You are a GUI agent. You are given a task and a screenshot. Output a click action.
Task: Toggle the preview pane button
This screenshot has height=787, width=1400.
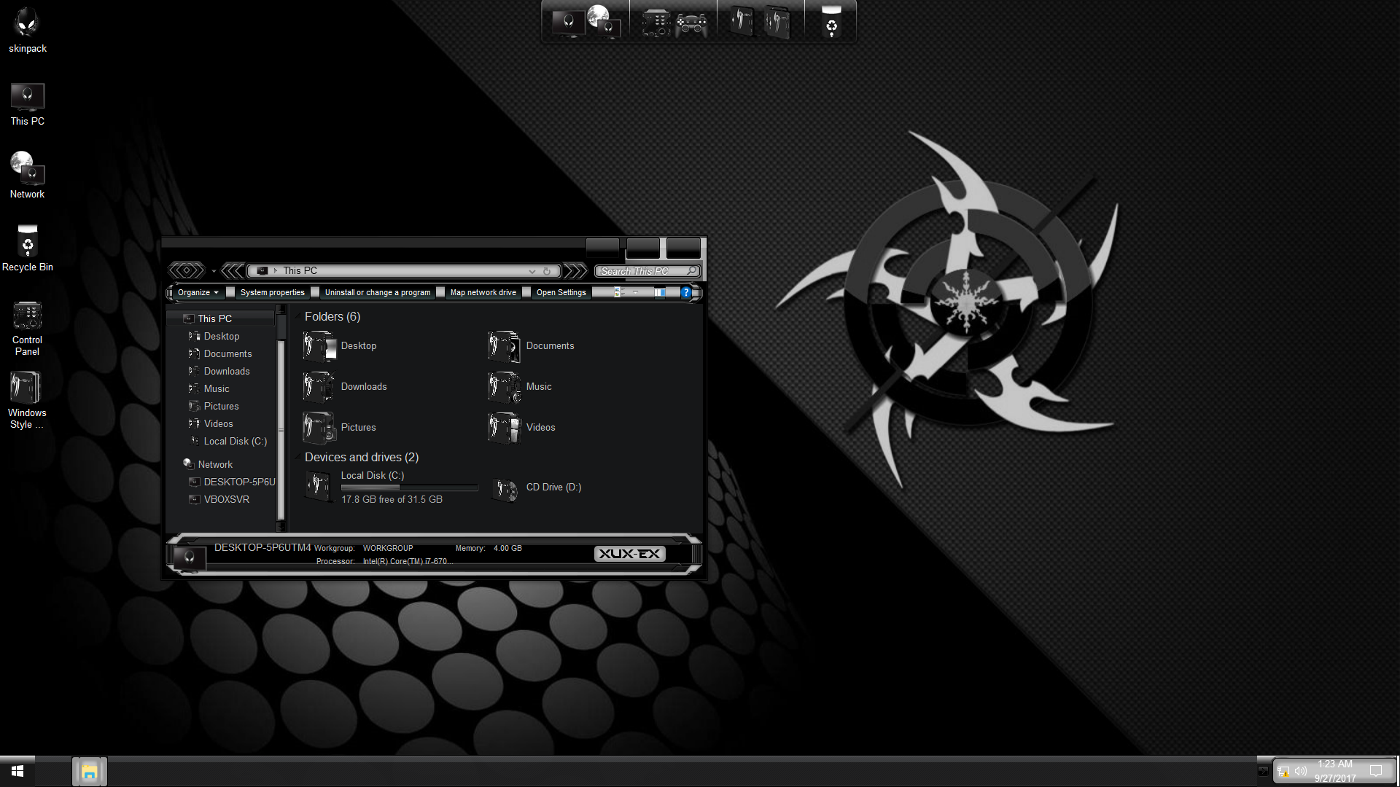click(x=658, y=292)
